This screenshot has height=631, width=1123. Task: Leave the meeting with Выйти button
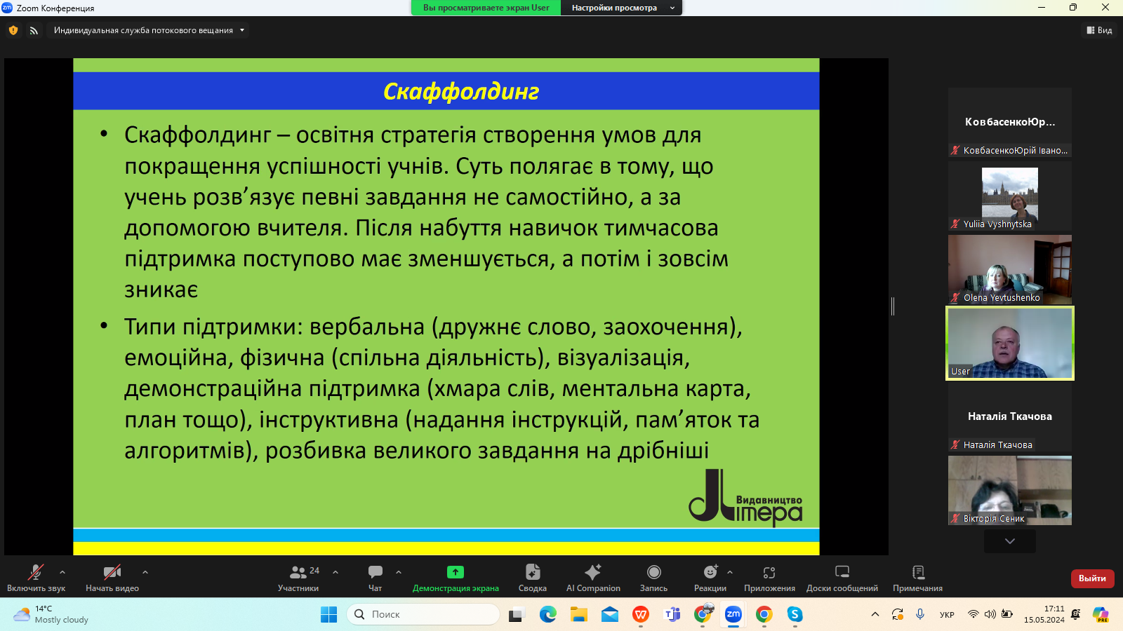[1092, 578]
